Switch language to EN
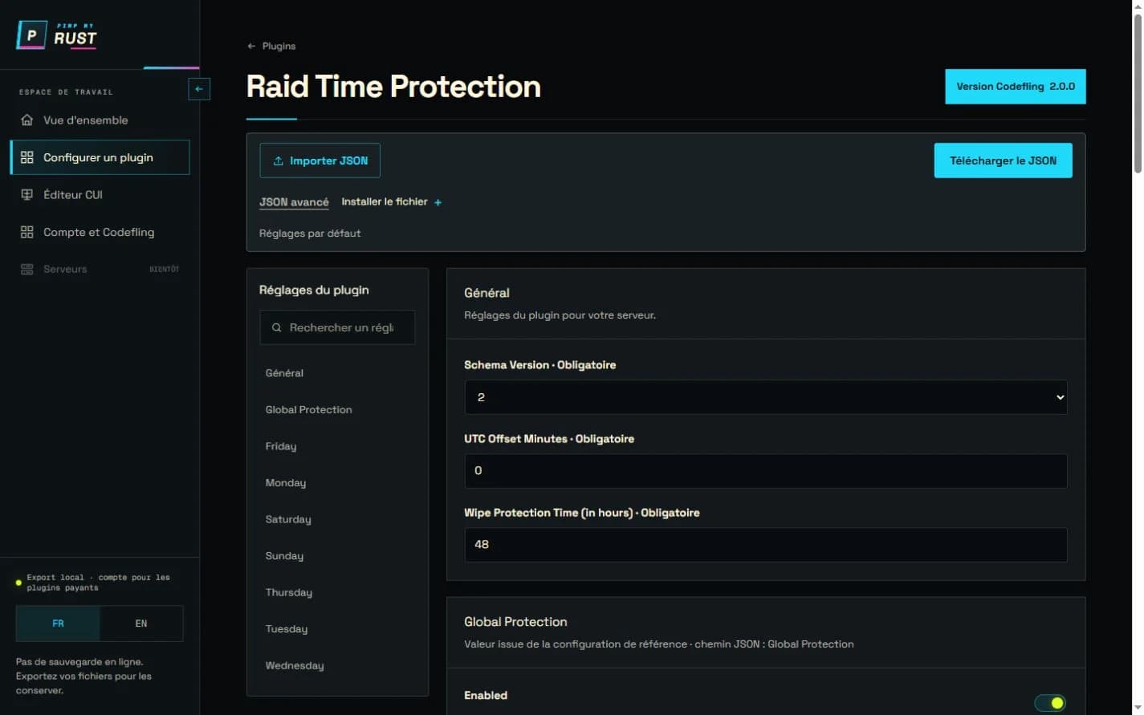Screen dimensions: 1144x715 141,624
